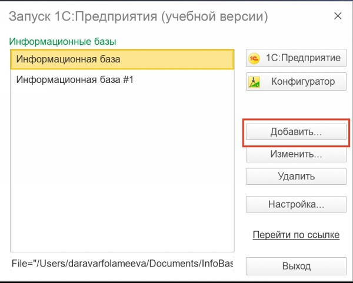Click the File= path text at bottom

tap(122, 263)
